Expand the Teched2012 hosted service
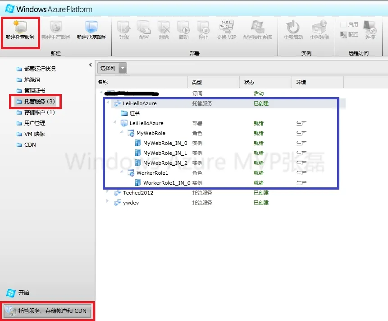Image resolution: width=388 pixels, height=321 pixels. click(x=107, y=191)
